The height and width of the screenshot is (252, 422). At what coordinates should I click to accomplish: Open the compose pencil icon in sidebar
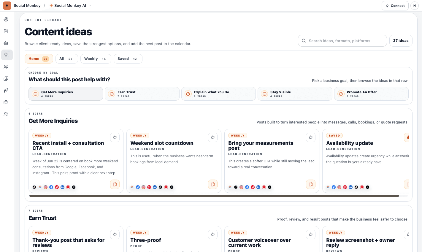coord(6,31)
